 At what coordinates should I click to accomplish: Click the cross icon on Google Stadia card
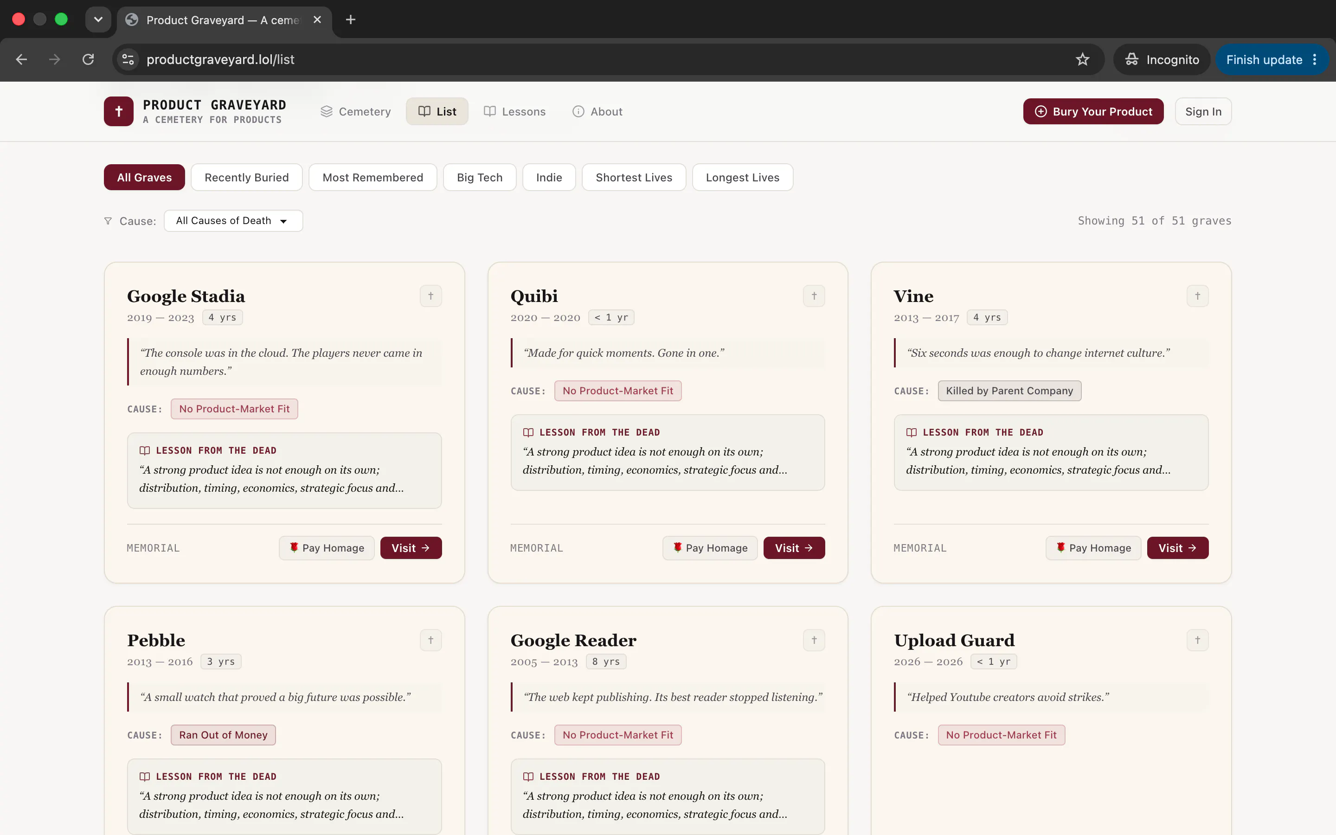tap(430, 296)
